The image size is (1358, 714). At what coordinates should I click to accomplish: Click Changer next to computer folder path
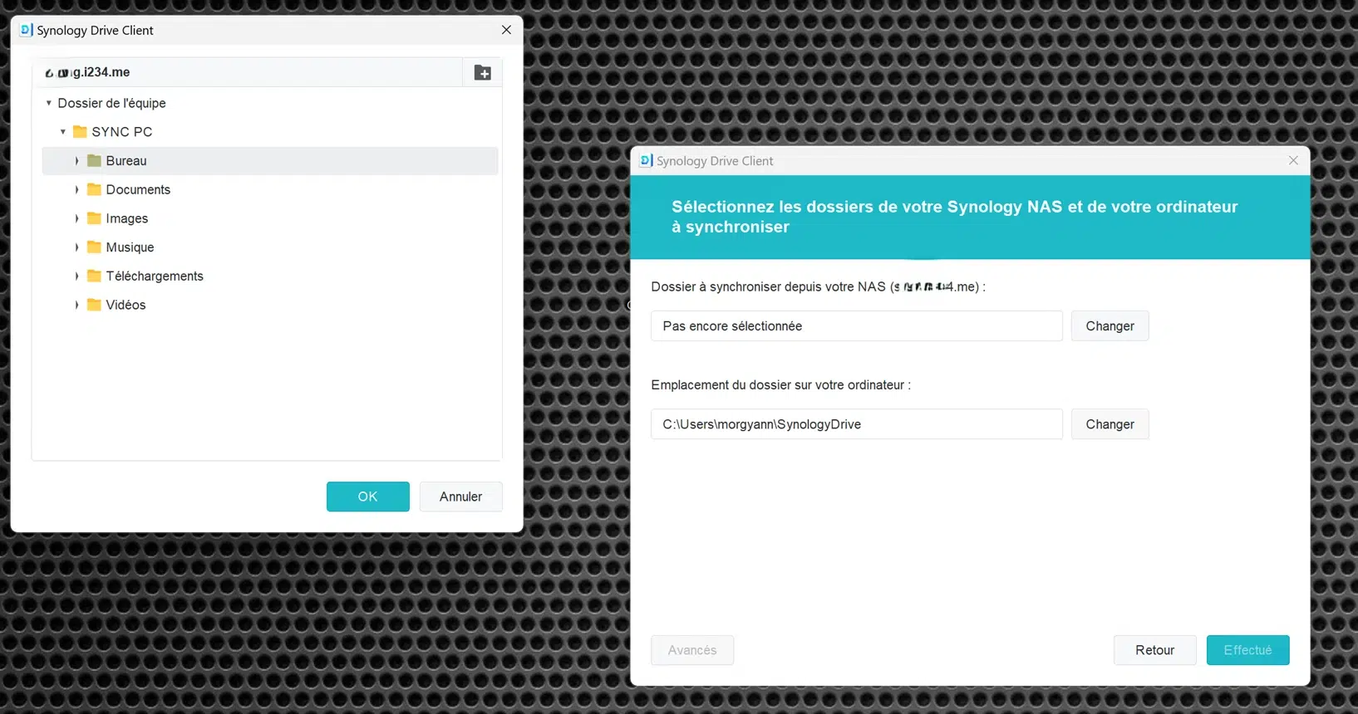coord(1110,424)
